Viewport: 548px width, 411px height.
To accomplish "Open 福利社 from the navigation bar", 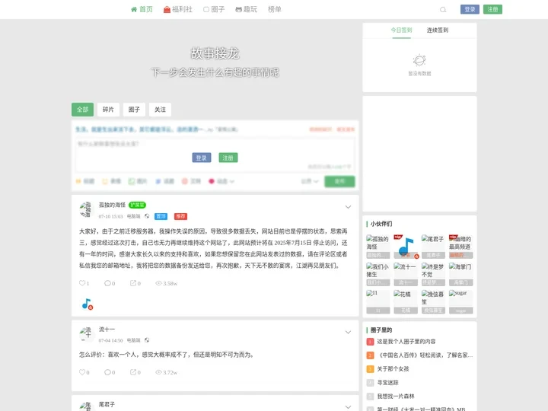I will tap(178, 9).
